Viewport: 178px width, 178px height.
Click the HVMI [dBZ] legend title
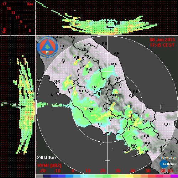(49, 166)
